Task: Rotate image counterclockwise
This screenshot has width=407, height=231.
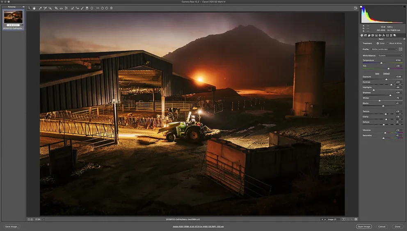Action: (x=103, y=8)
